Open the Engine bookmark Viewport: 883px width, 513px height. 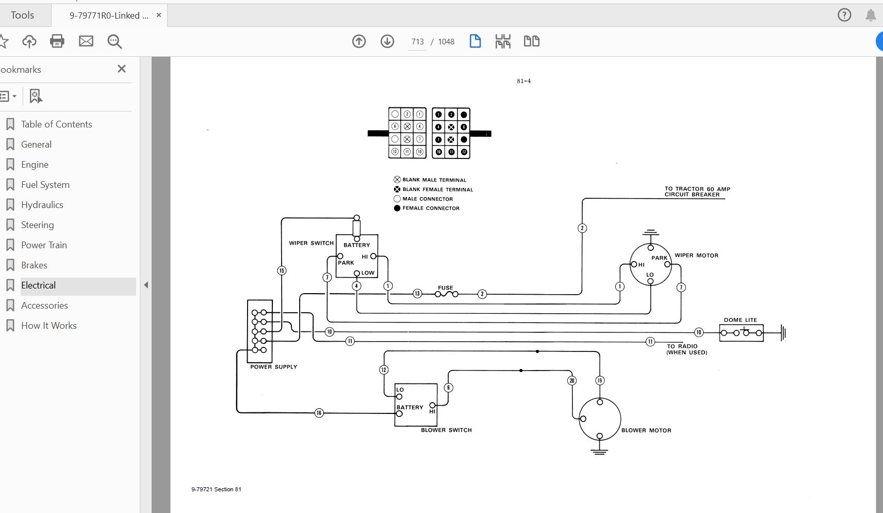coord(35,165)
